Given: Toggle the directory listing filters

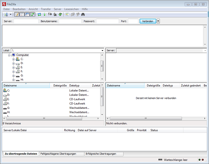Looking at the screenshot, I should click(67, 15).
